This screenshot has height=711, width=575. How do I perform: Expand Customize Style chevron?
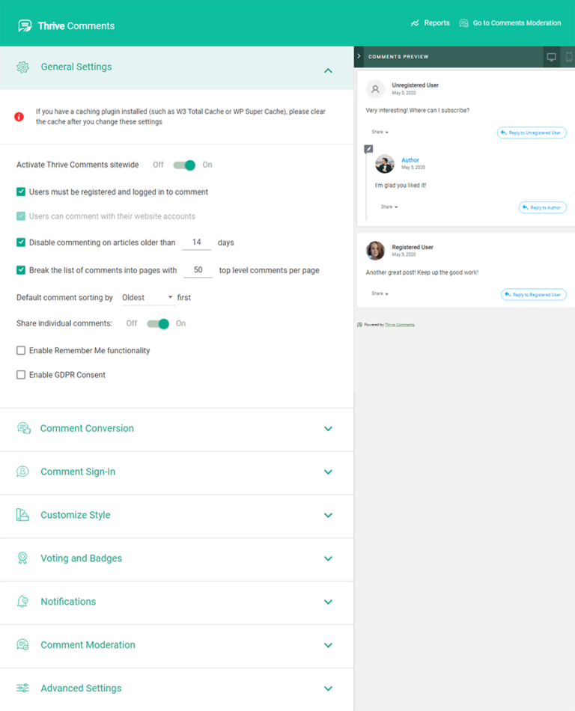329,515
